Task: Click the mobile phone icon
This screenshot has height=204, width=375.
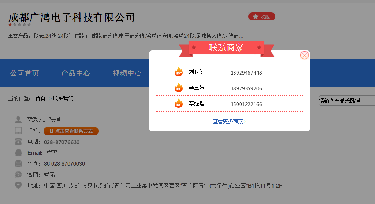Action: pos(18,131)
